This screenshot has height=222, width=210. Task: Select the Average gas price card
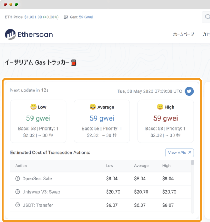102,121
